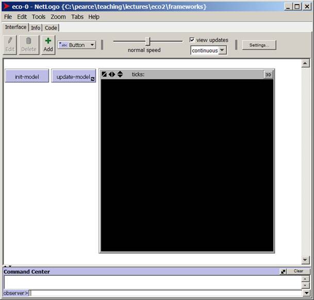The image size is (314, 300).
Task: Open the continuous update mode dropdown
Action: click(x=208, y=51)
